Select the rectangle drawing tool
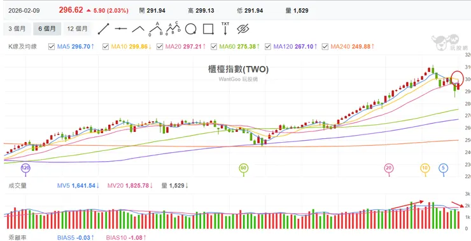This screenshot has height=241, width=471. point(208,29)
